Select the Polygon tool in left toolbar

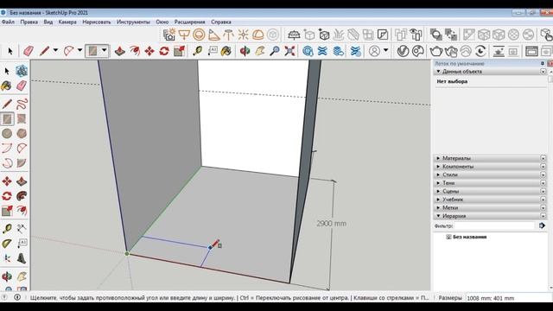pyautogui.click(x=22, y=134)
